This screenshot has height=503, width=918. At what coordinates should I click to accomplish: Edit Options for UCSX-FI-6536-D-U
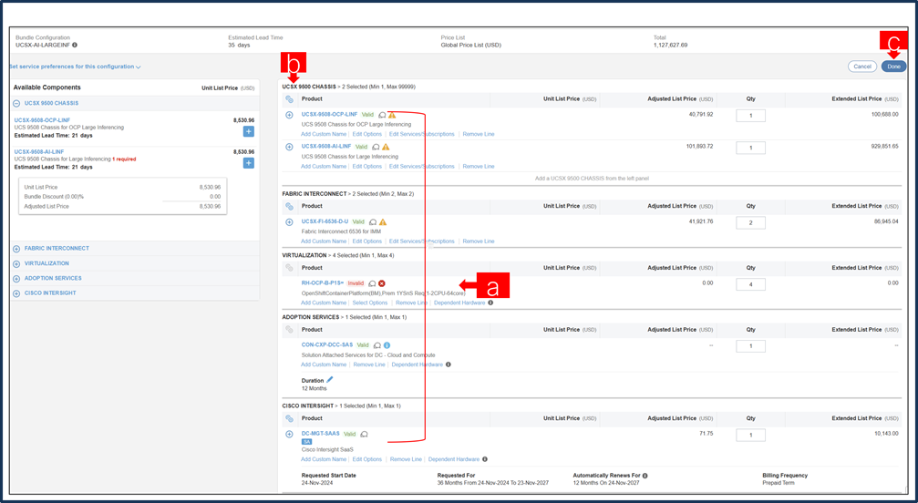coord(367,241)
